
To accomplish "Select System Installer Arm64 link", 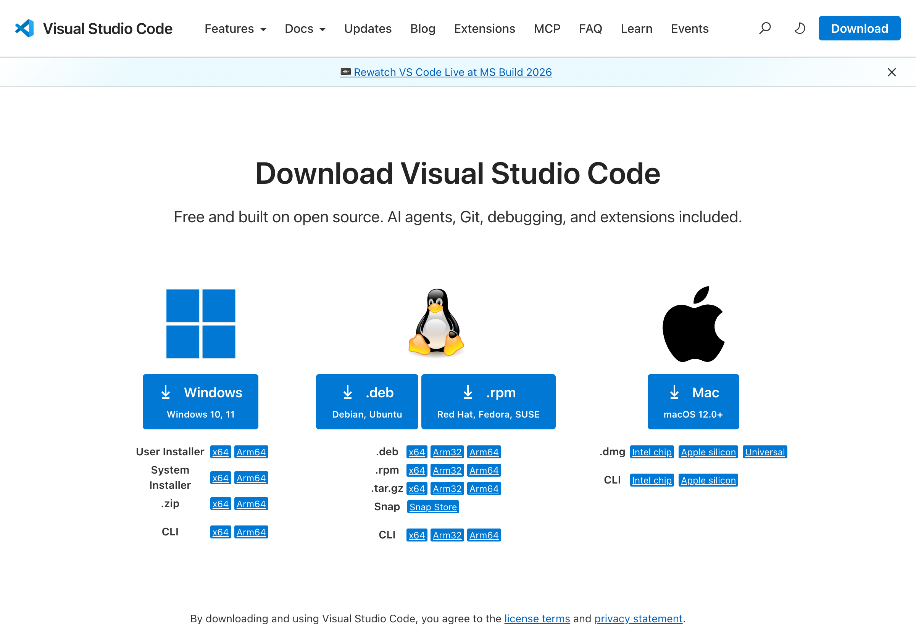I will click(251, 478).
